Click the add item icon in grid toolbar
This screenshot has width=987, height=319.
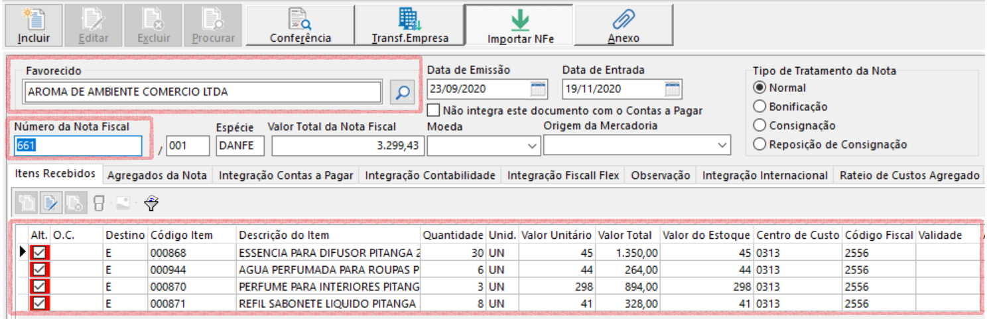[27, 203]
